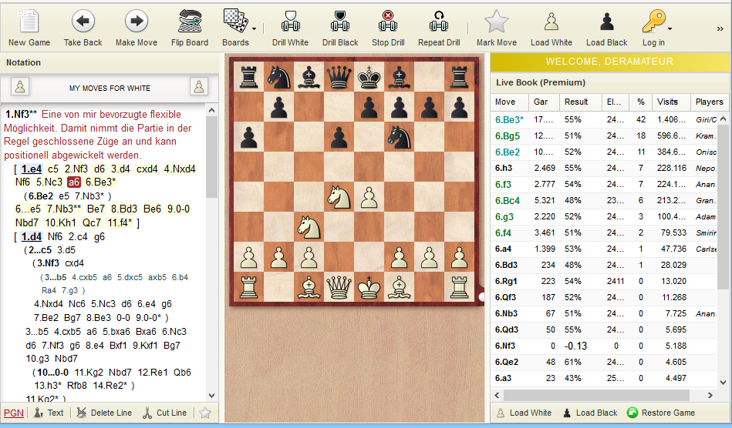Viewport: 732px width, 428px height.
Task: Repeat the drill
Action: [x=439, y=22]
